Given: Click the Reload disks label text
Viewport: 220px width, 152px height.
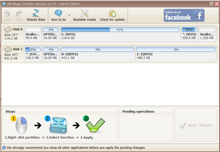Looking at the screenshot, I should [36, 20].
